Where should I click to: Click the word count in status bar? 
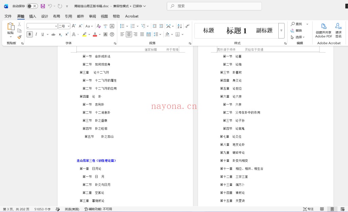click(42, 209)
